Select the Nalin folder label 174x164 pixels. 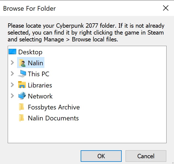point(36,63)
